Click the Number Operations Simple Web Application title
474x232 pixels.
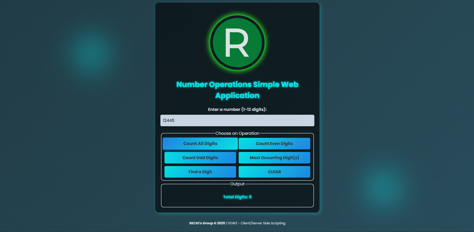point(237,90)
